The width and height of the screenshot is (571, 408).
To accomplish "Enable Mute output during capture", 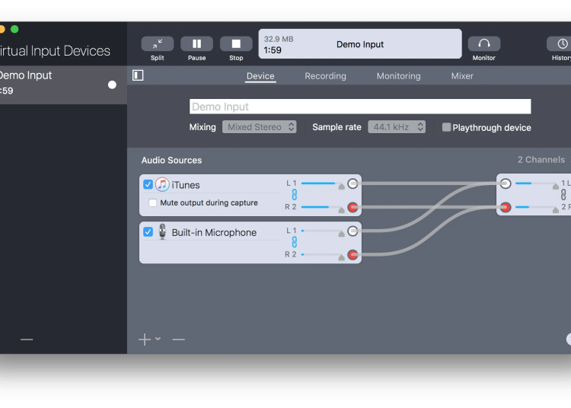I will point(153,203).
